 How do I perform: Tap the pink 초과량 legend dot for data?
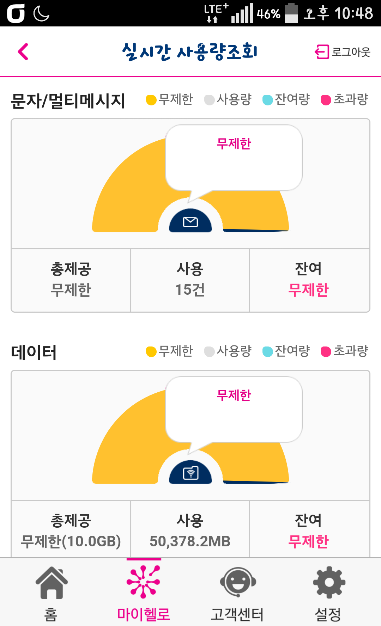pyautogui.click(x=326, y=352)
